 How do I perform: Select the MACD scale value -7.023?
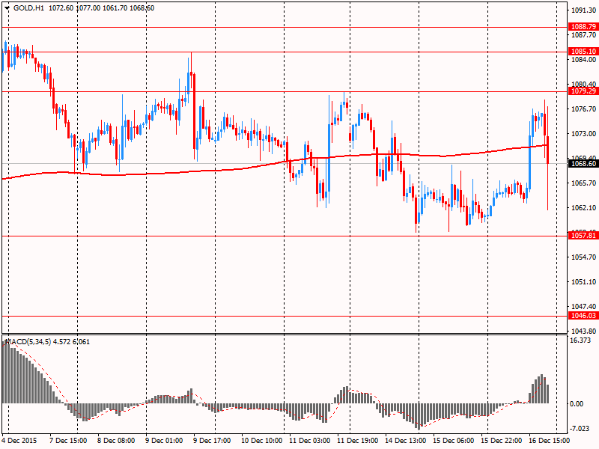580,429
